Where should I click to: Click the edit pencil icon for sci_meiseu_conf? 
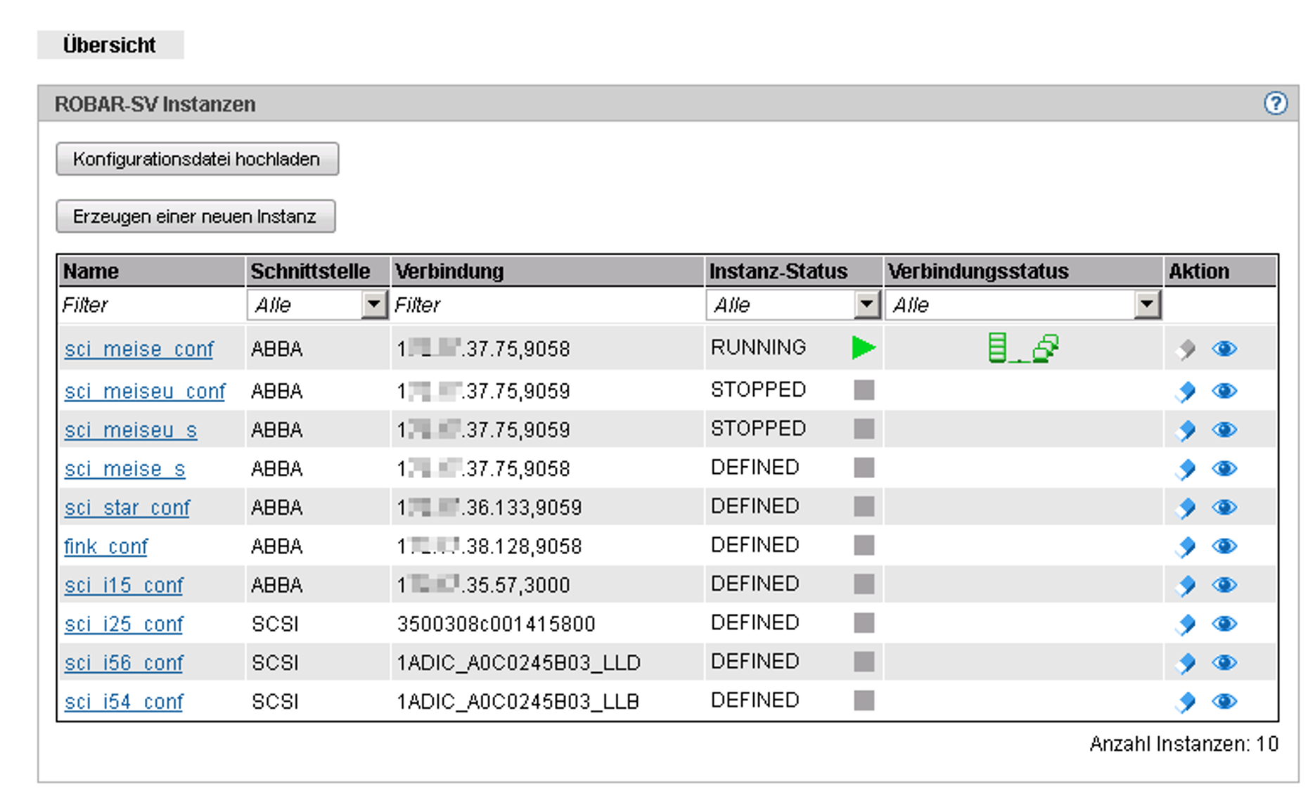1186,391
